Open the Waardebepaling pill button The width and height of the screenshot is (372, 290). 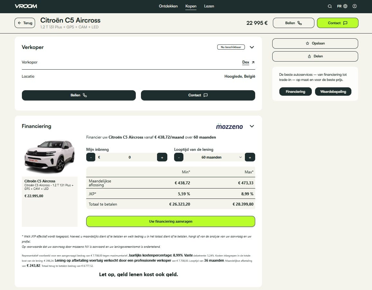click(x=333, y=92)
